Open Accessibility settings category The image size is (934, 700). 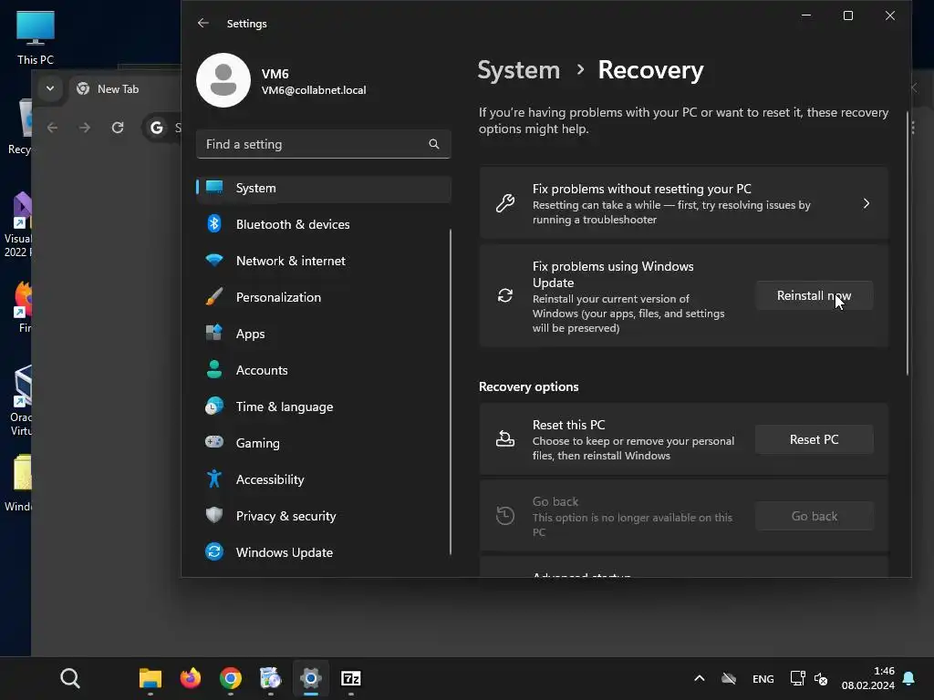coord(324,479)
